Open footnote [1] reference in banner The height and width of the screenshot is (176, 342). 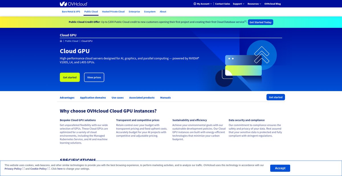point(245,21)
